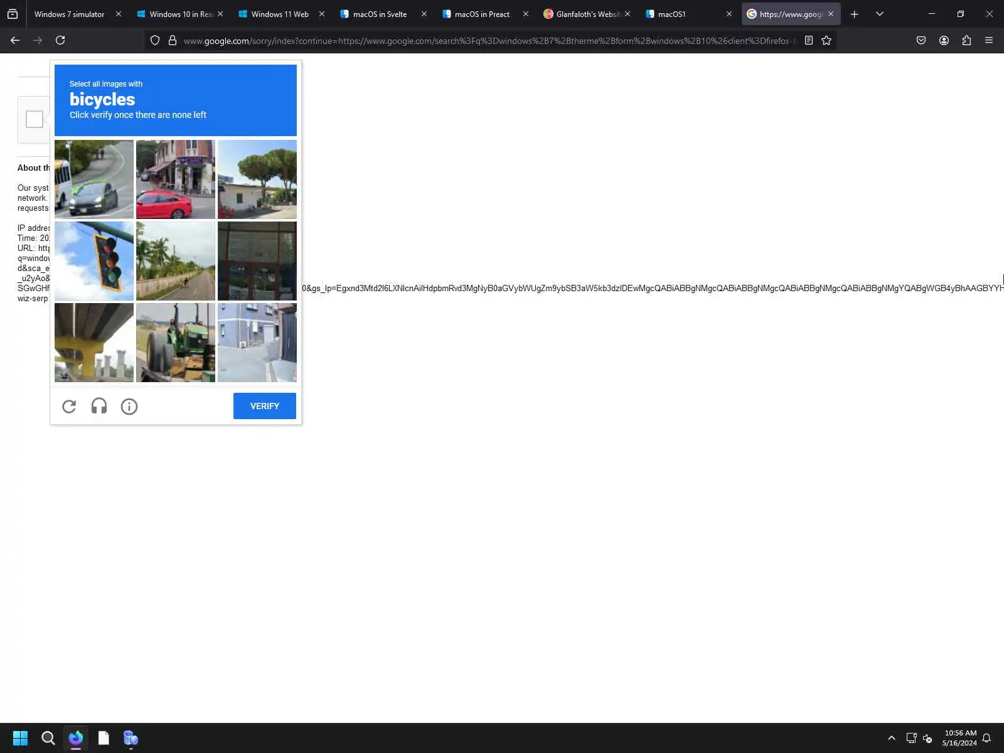Select the tile with the green tractor
This screenshot has width=1004, height=753.
pyautogui.click(x=176, y=343)
